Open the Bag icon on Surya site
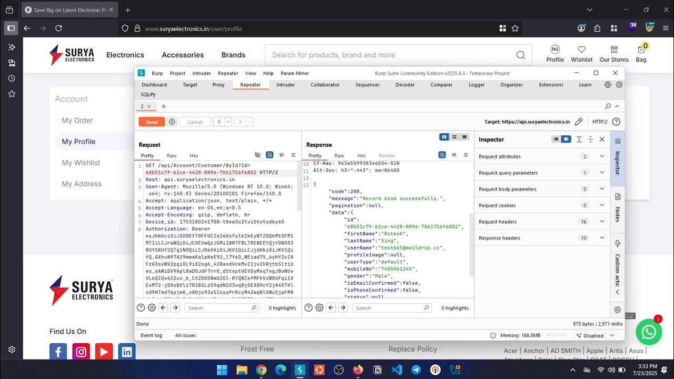The height and width of the screenshot is (379, 674). (x=641, y=54)
